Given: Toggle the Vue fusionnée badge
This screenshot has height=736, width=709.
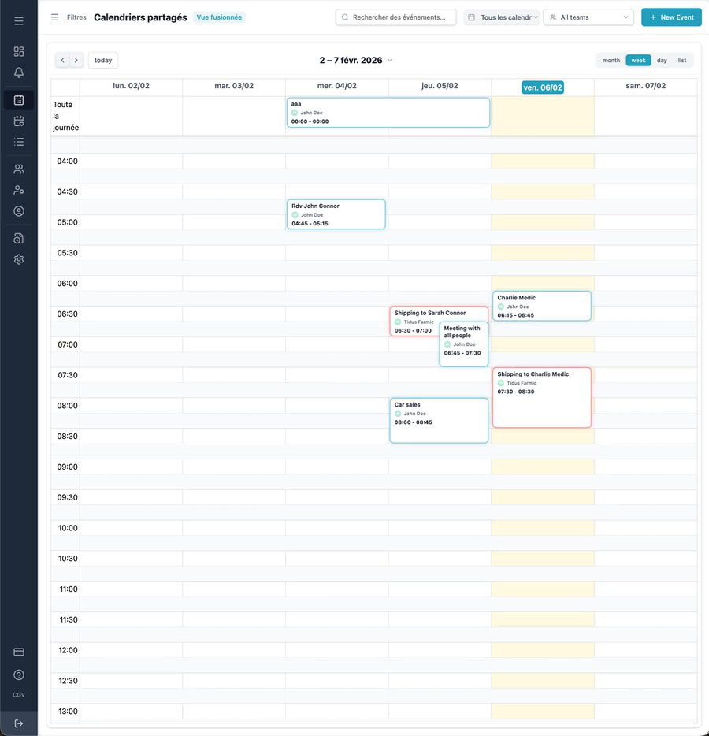Looking at the screenshot, I should (x=219, y=16).
